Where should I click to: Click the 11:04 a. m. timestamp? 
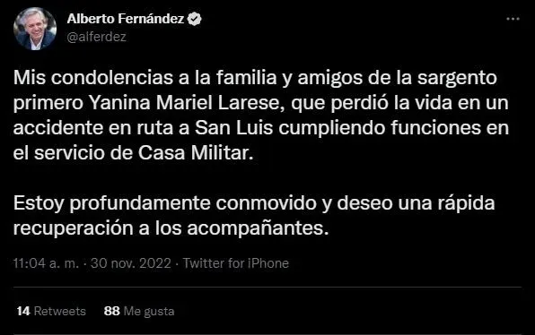[x=46, y=263]
